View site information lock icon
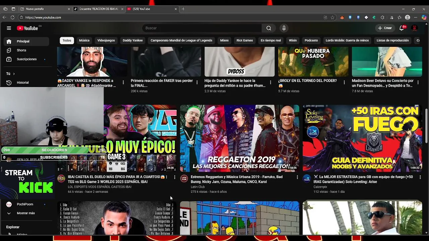This screenshot has width=429, height=241. pos(21,17)
